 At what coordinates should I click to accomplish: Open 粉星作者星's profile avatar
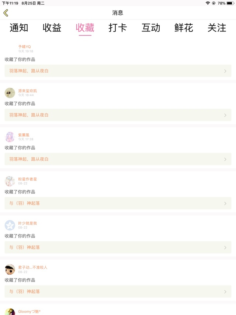[x=10, y=181]
